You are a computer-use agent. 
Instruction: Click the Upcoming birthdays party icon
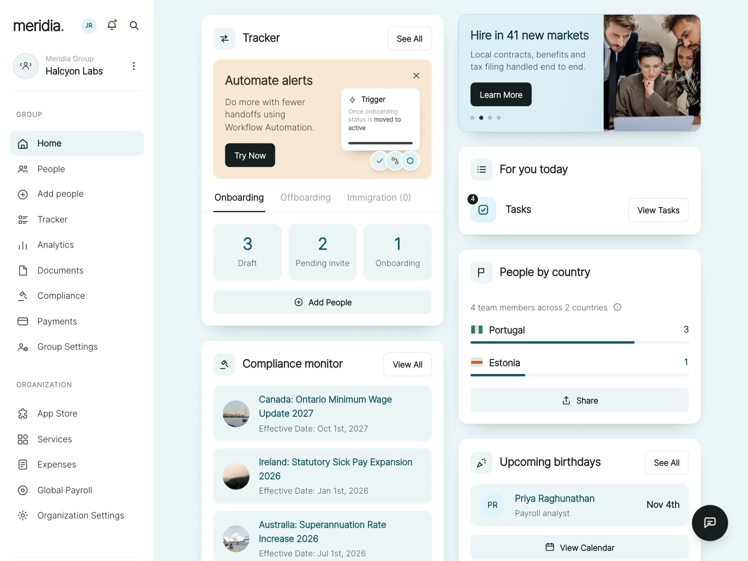click(482, 463)
